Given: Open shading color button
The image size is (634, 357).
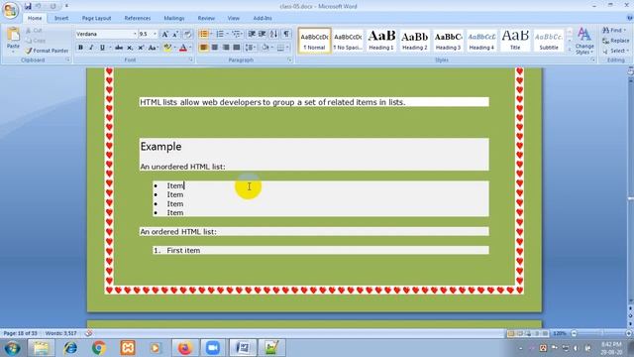Looking at the screenshot, I should click(265, 48).
